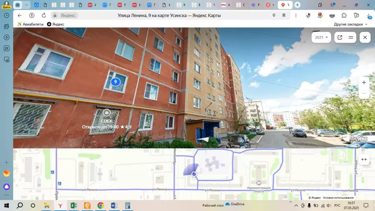Add a sidebar item with plus icon
Screen dimensions: 375x211
pyautogui.click(x=7, y=163)
